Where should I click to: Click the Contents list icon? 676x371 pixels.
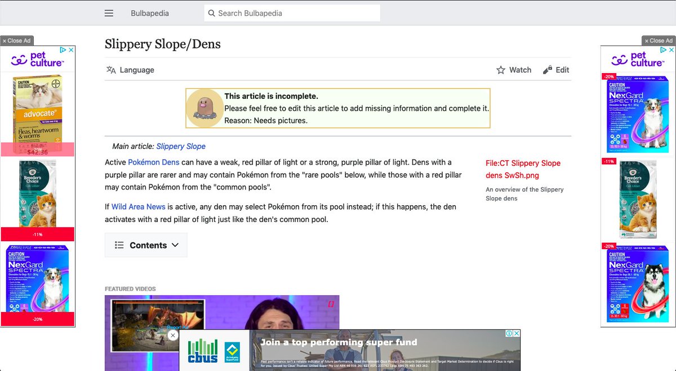(119, 245)
